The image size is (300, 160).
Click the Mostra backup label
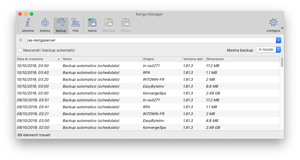pyautogui.click(x=240, y=50)
